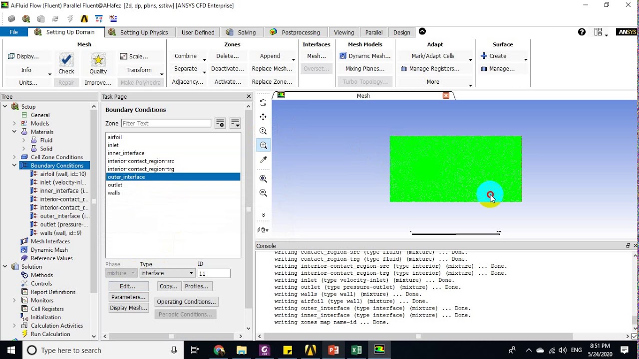Open the mesh Quality star icon
This screenshot has width=639, height=359.
98,60
